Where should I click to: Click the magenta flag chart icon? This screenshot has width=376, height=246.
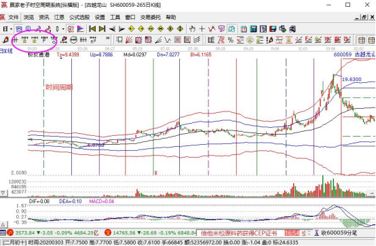tap(81, 29)
